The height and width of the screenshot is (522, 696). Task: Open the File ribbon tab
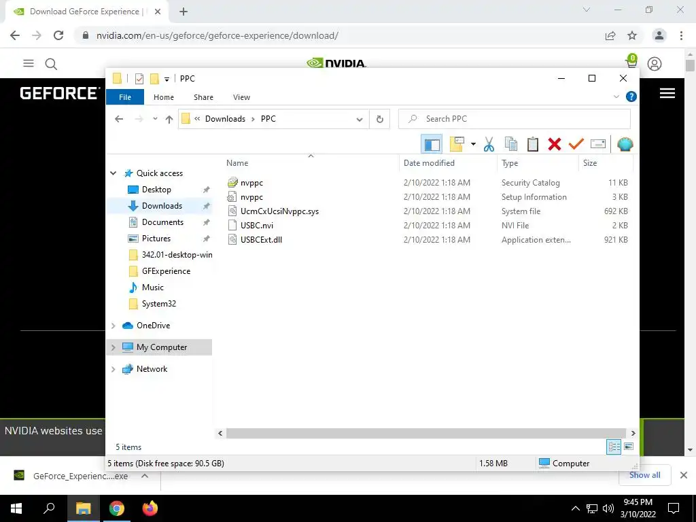point(125,97)
